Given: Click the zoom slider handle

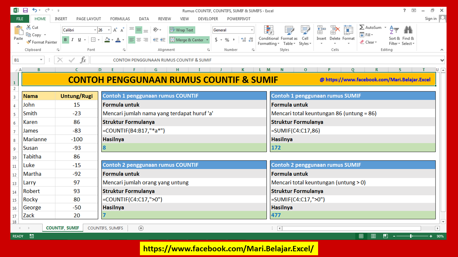Looking at the screenshot, I should (411, 236).
